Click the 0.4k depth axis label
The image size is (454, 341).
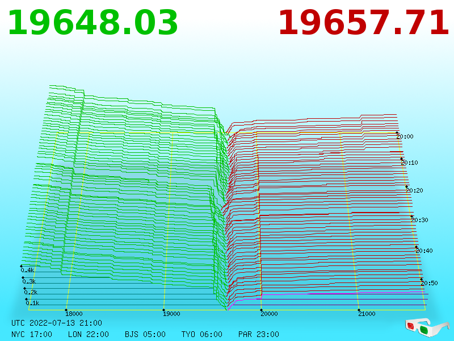click(27, 271)
